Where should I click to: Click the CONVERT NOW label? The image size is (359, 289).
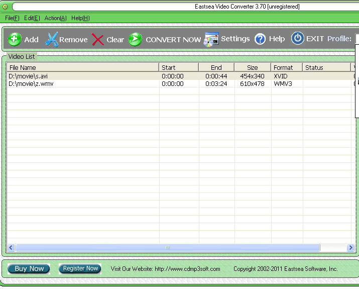[173, 40]
